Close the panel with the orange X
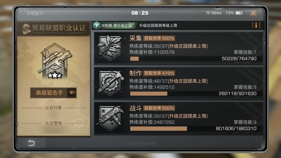This screenshot has height=158, width=281. click(x=254, y=13)
